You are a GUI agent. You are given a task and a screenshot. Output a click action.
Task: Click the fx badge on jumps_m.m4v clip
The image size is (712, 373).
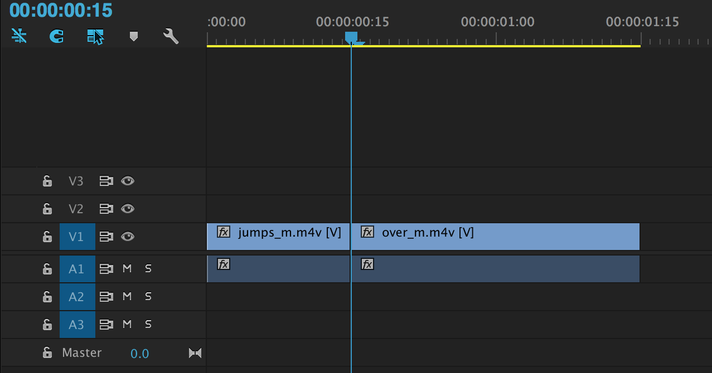224,232
